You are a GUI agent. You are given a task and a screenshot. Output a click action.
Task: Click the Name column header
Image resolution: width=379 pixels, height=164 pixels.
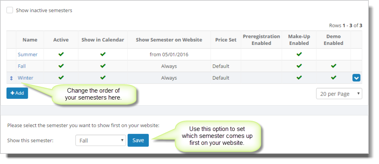pyautogui.click(x=30, y=40)
